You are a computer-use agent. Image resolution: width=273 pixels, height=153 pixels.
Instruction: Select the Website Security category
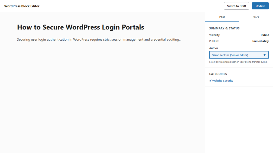click(223, 81)
